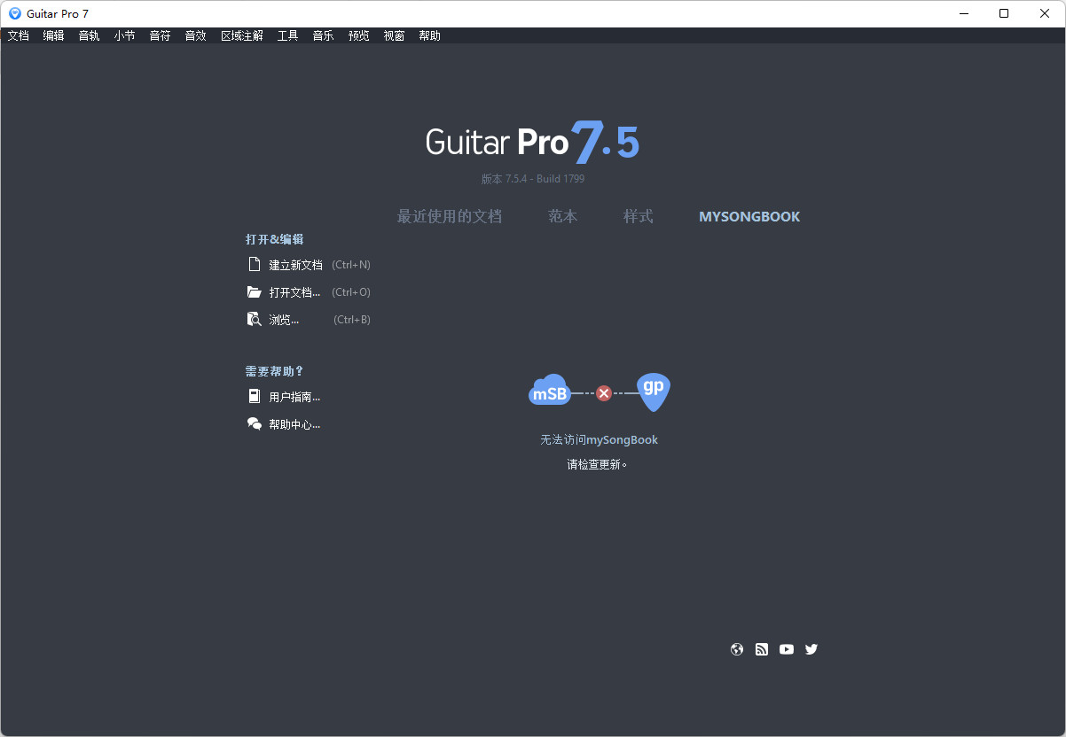This screenshot has height=737, width=1066.
Task: Open the 区域注解 menu
Action: (x=242, y=36)
